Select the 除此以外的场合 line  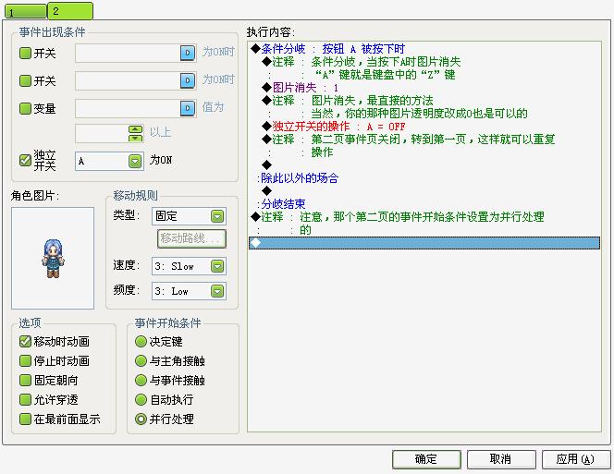click(300, 178)
